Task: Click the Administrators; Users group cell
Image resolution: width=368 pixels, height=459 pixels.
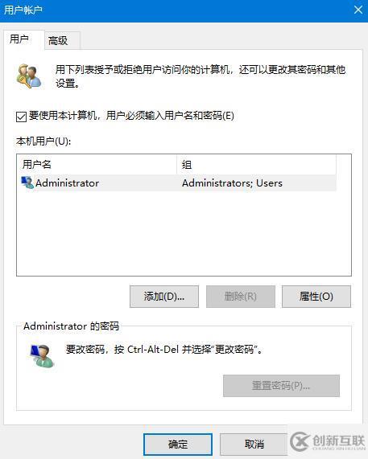Action: pyautogui.click(x=232, y=183)
